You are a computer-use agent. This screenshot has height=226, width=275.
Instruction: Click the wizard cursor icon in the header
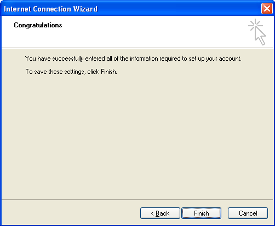pyautogui.click(x=257, y=32)
